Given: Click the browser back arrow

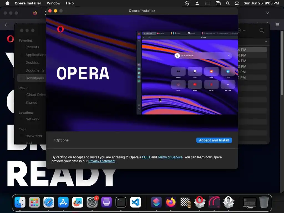Looking at the screenshot, I should tap(7, 25).
